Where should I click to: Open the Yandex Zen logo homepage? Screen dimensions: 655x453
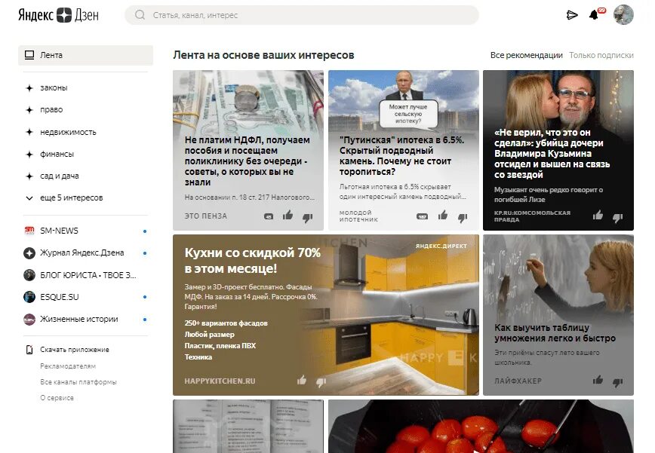59,15
